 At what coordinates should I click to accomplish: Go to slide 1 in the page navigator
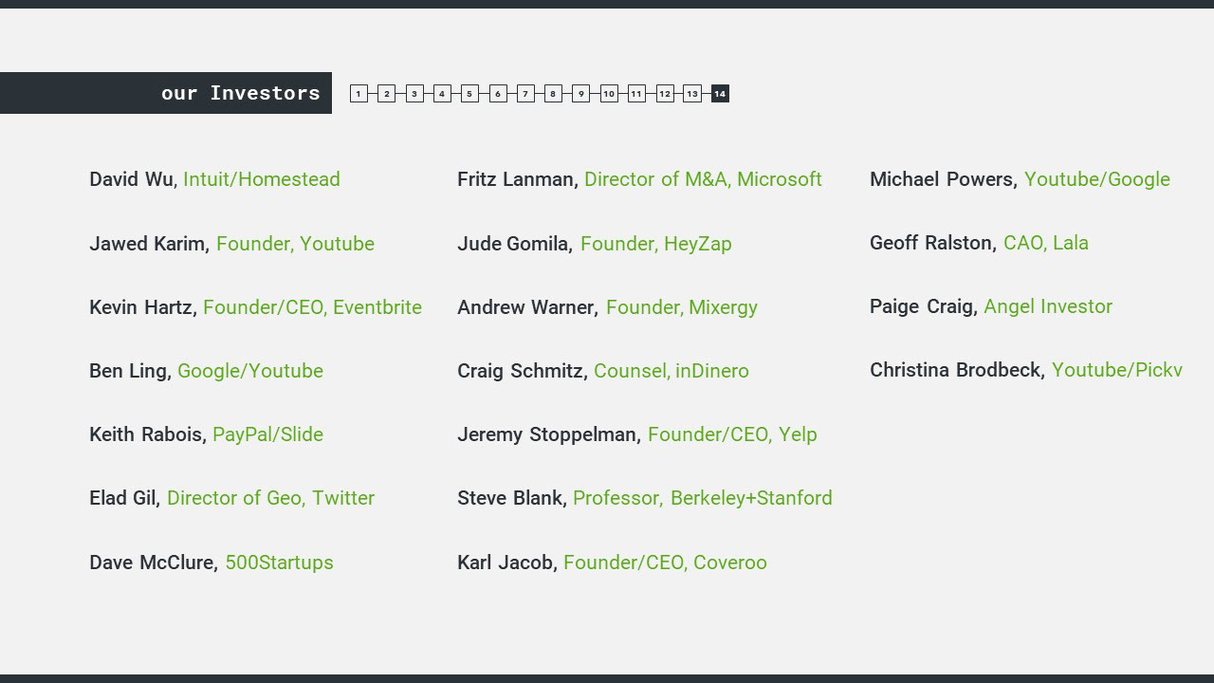359,94
